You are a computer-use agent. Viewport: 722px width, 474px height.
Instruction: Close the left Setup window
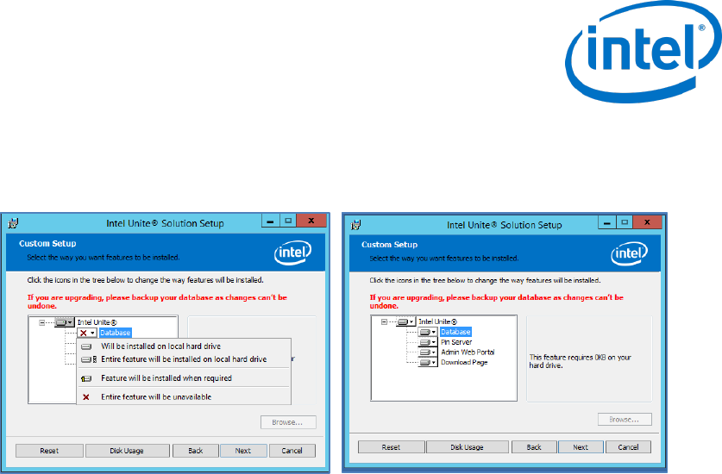311,221
